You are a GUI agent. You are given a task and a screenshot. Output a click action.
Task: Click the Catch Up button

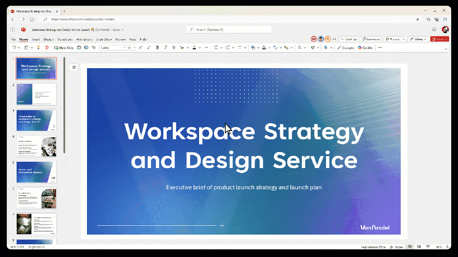(348, 39)
